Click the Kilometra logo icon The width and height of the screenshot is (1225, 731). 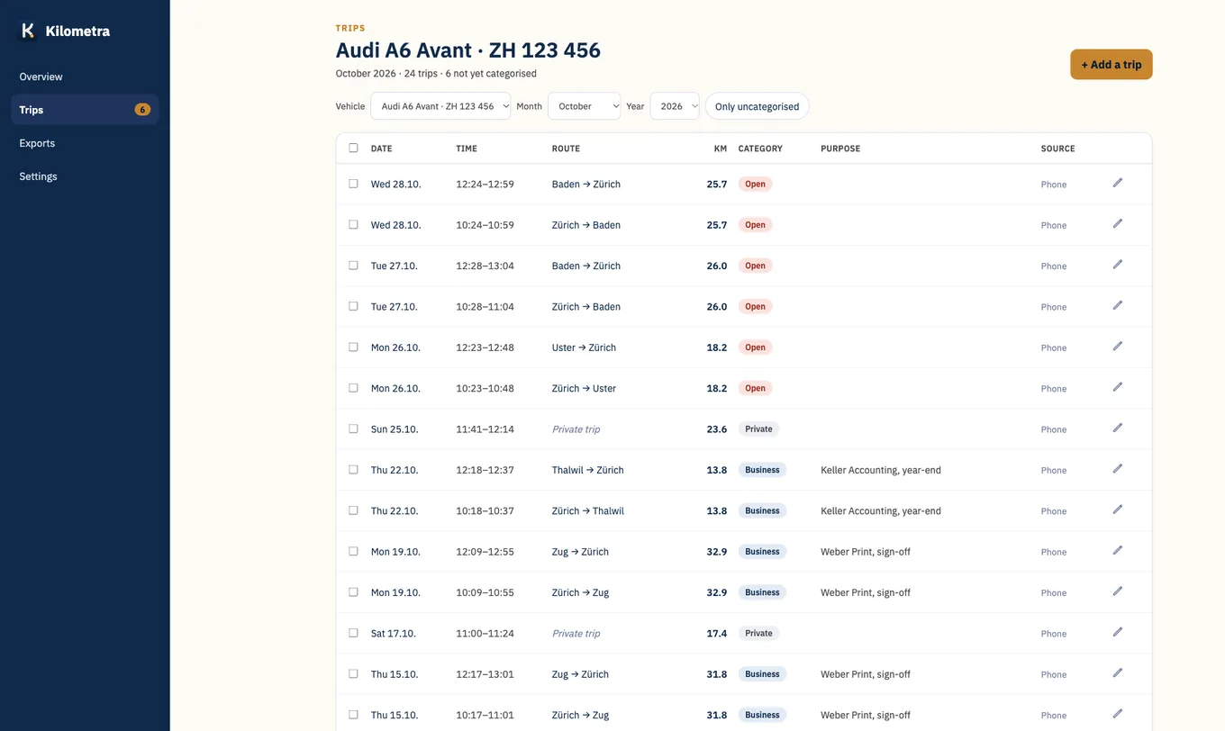28,31
